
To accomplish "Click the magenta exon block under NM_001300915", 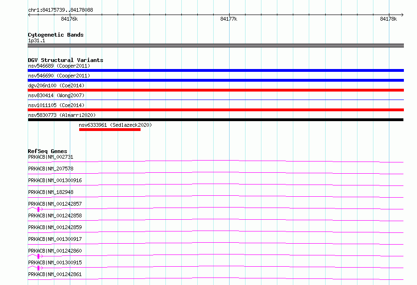I will (x=38, y=268).
